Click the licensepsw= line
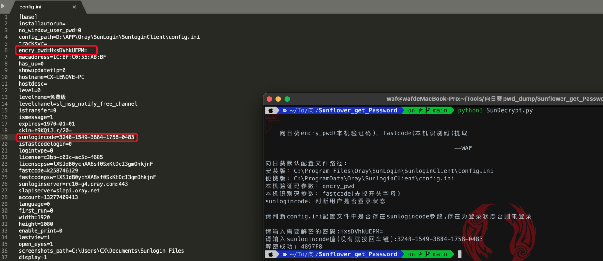The height and width of the screenshot is (261, 603). coord(86,164)
